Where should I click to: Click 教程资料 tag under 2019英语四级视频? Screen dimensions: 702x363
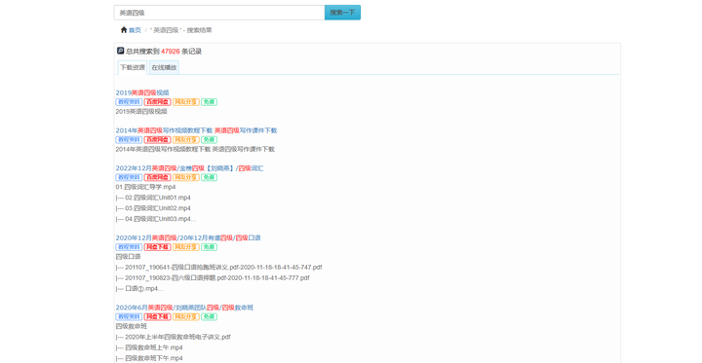pos(129,102)
